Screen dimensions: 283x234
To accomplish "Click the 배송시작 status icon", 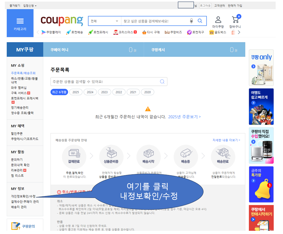I will click(x=149, y=157).
